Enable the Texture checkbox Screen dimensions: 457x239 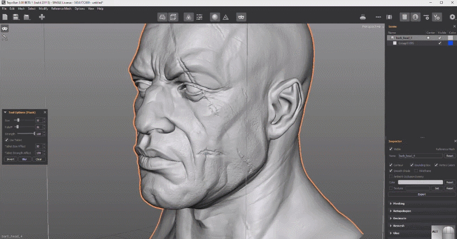click(391, 188)
